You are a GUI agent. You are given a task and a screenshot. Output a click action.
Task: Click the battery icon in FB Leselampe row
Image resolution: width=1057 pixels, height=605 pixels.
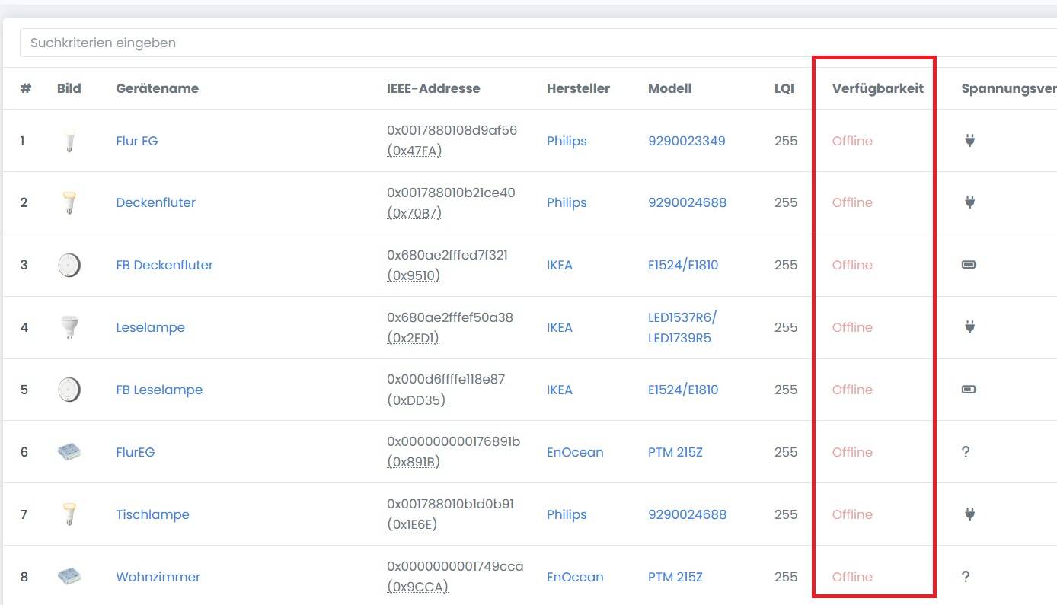(969, 390)
